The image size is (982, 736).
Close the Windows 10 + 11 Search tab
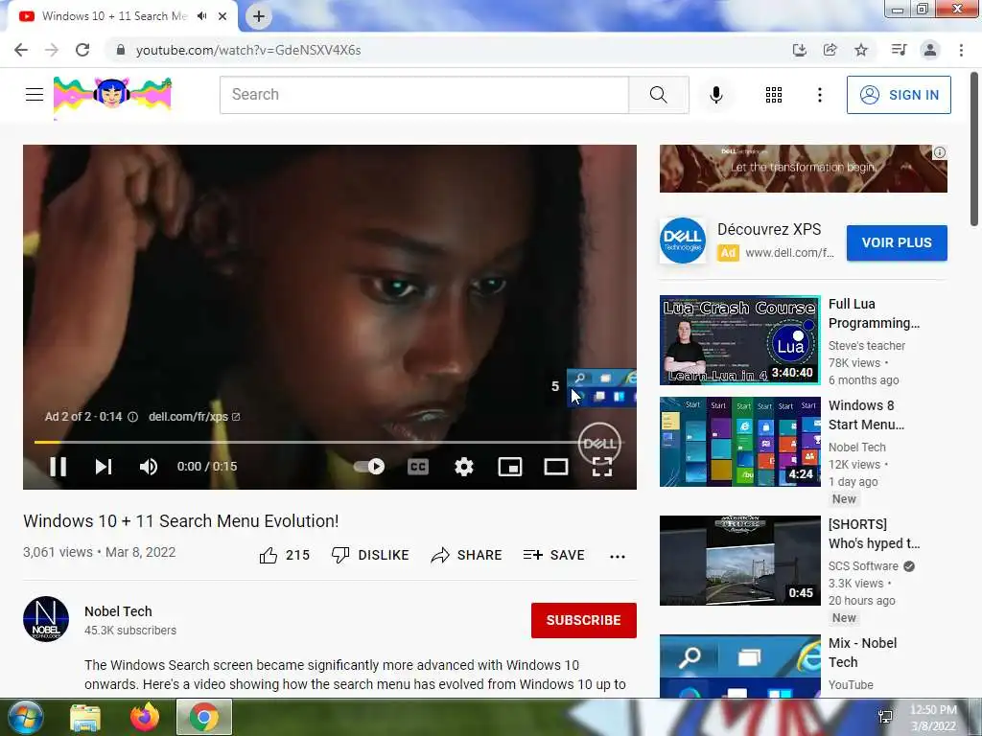pos(222,16)
